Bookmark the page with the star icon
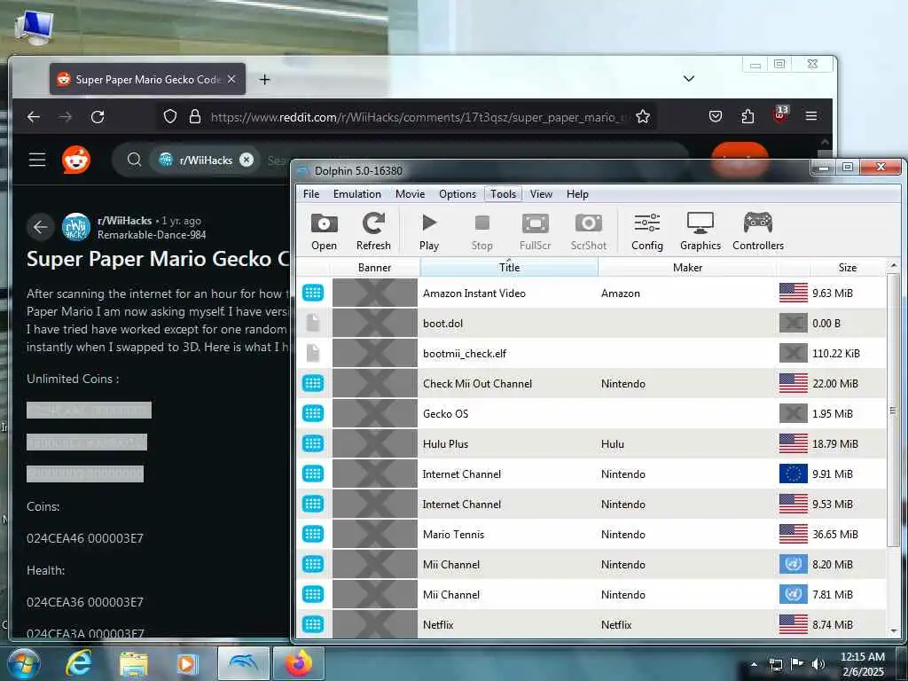Viewport: 908px width, 681px height. point(642,117)
